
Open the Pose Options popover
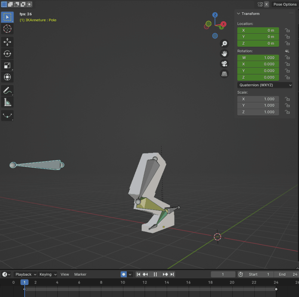point(285,4)
